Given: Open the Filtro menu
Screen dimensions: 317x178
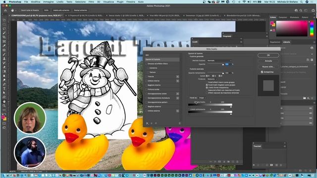Looking at the screenshot, I should (91, 2).
